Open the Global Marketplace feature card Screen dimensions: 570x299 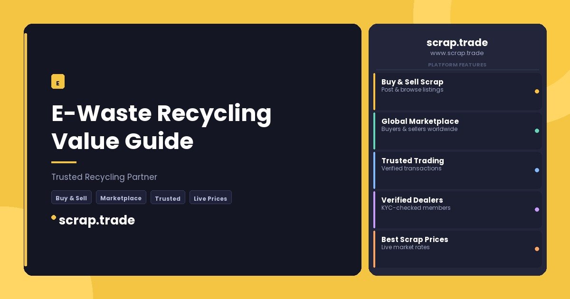(457, 131)
